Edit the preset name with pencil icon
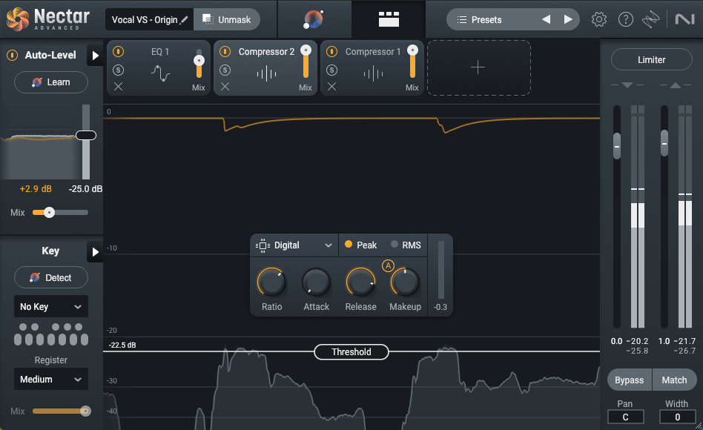 coord(184,20)
